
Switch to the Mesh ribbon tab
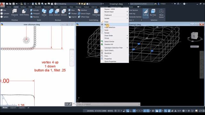click(30, 7)
